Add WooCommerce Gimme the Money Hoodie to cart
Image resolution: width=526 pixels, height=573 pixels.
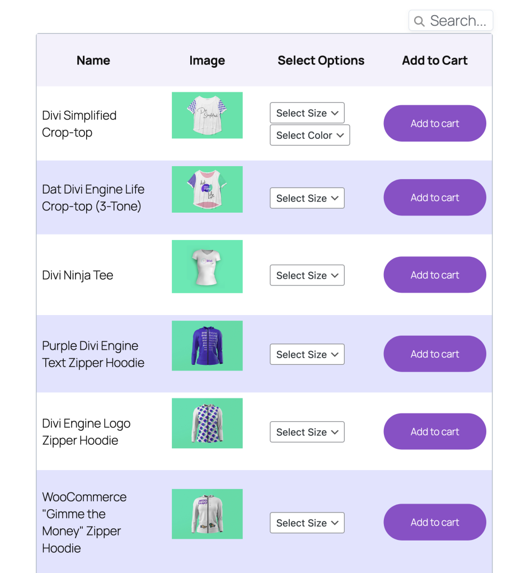[x=435, y=522]
